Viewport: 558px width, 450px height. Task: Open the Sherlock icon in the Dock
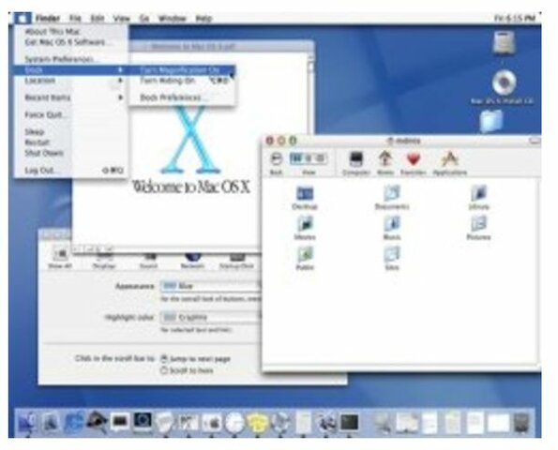[97, 421]
